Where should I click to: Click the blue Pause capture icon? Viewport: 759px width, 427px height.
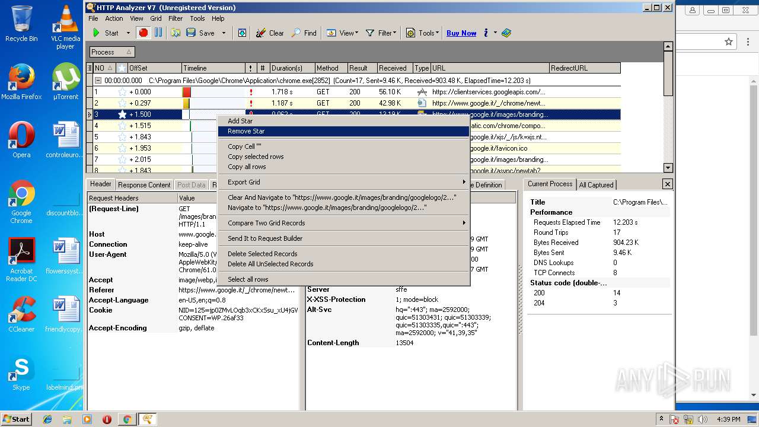(x=158, y=33)
